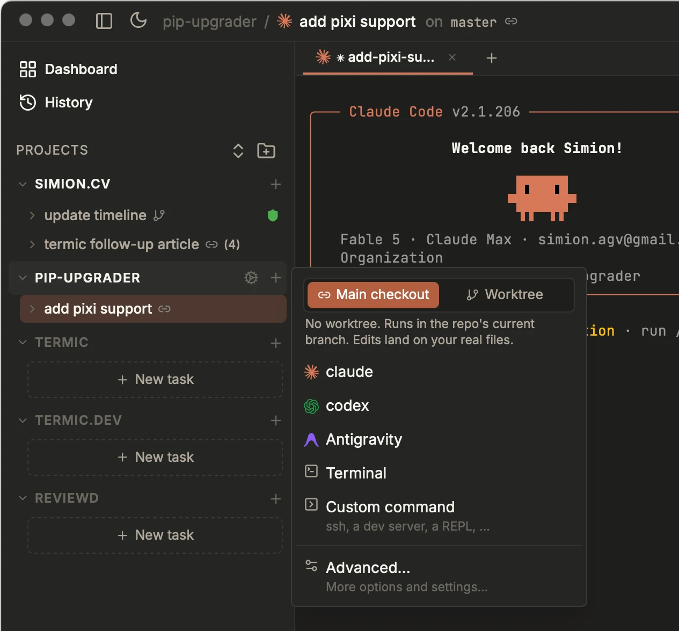
Task: Switch to Worktree mode
Action: pos(505,295)
